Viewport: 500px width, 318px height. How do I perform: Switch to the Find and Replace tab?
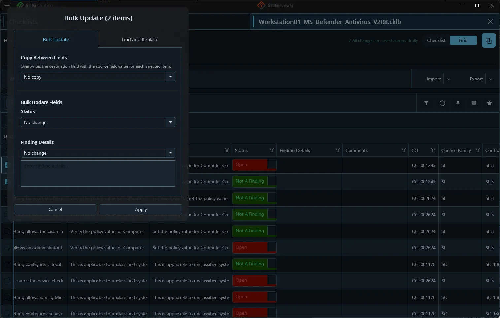pos(140,40)
